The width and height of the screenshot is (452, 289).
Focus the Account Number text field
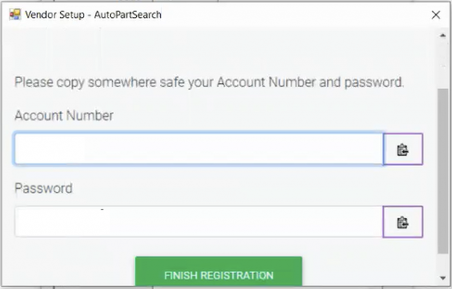[x=199, y=149]
